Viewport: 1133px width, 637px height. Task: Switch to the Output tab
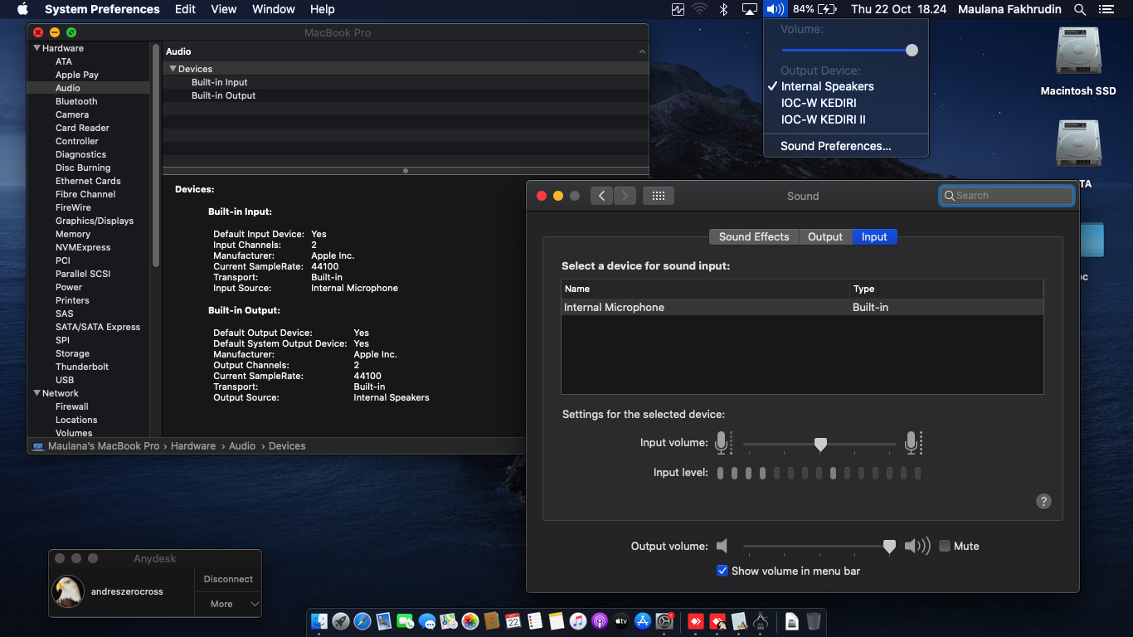pyautogui.click(x=824, y=236)
